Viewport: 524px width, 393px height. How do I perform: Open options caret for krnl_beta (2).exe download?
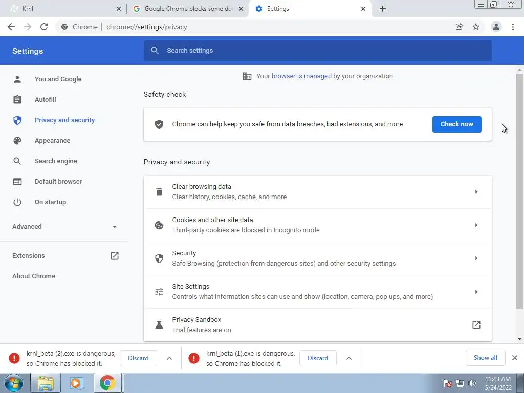coord(169,358)
